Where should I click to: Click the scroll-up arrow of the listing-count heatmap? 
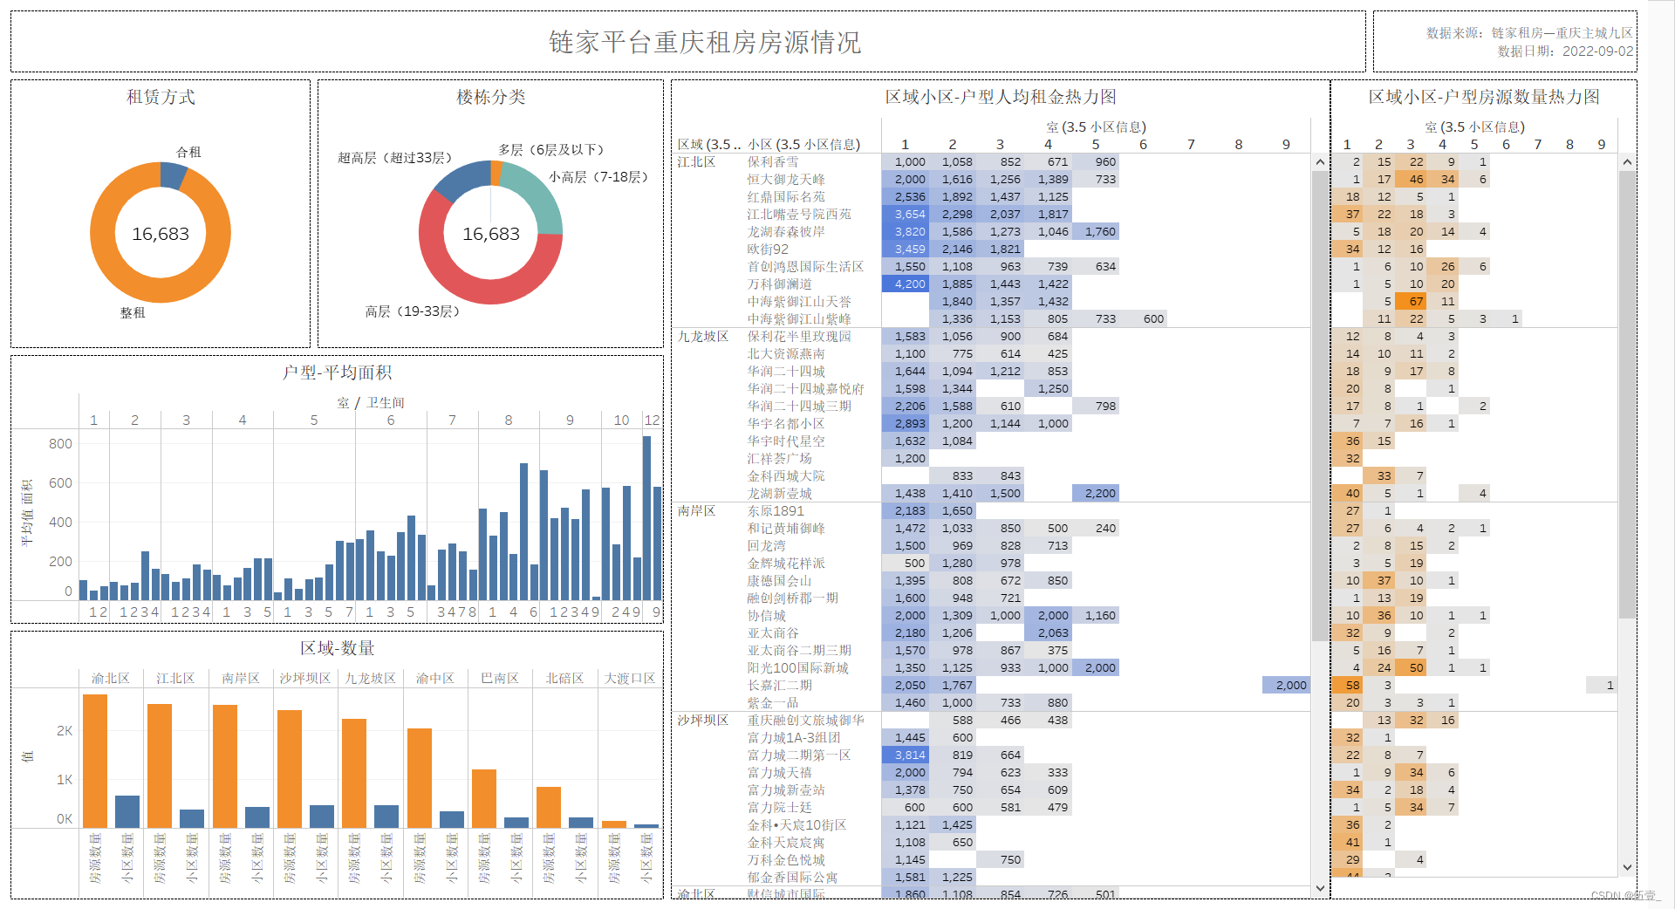1627,162
